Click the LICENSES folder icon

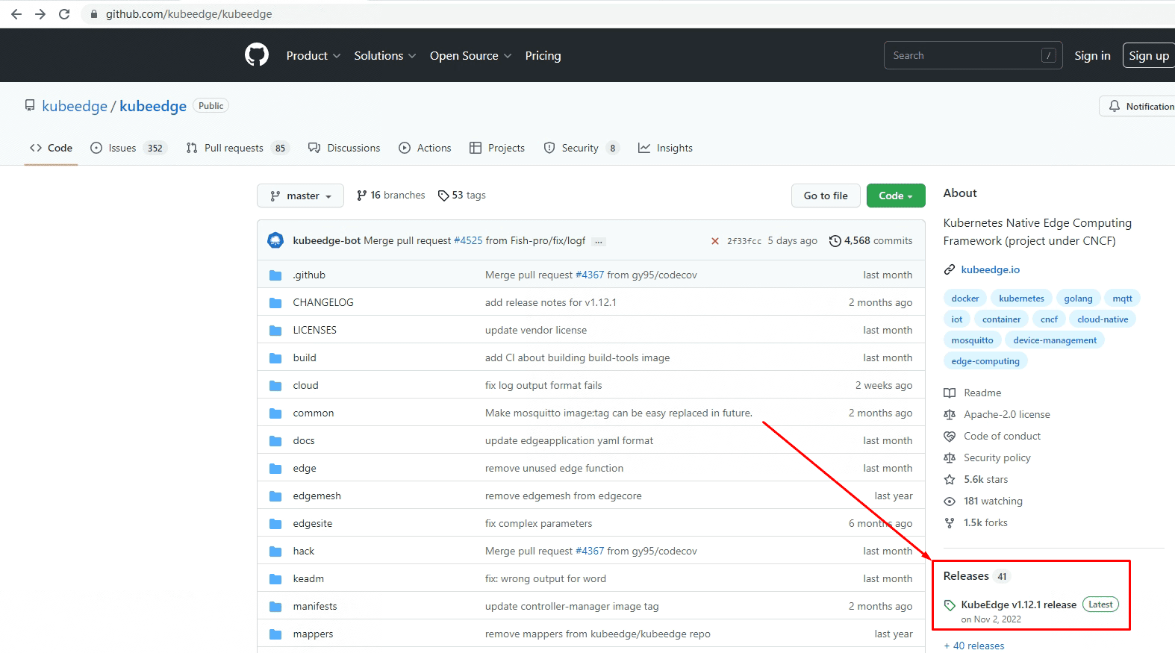(275, 330)
